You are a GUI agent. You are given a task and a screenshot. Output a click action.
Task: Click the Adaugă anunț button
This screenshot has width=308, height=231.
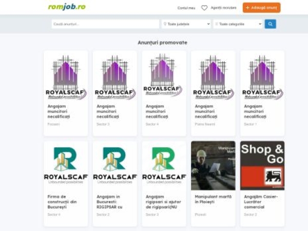click(261, 8)
